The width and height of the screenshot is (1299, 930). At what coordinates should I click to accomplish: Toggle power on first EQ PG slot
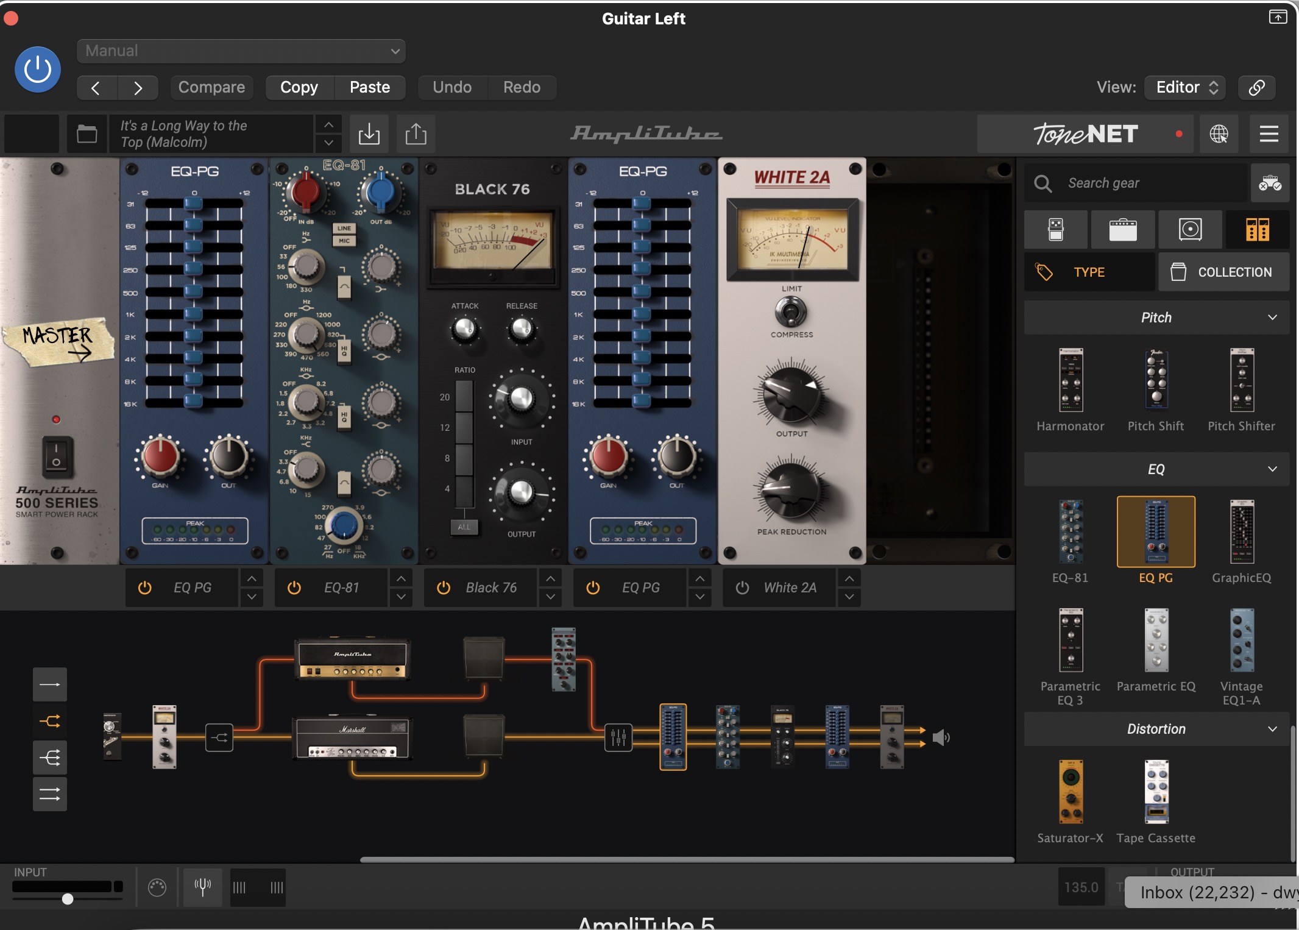pyautogui.click(x=145, y=587)
